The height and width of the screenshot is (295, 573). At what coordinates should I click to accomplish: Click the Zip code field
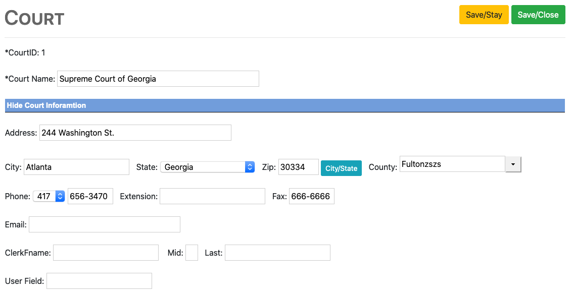(298, 167)
